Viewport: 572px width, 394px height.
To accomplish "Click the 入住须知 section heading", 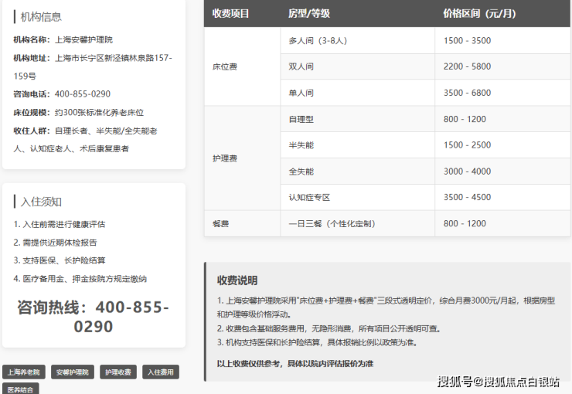I will [41, 202].
